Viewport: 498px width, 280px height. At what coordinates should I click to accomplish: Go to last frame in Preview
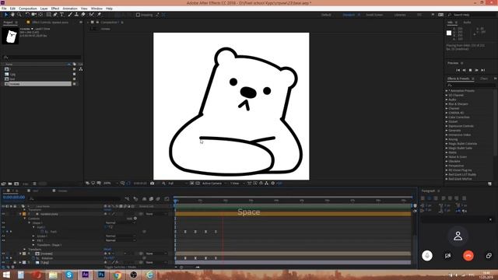click(482, 70)
